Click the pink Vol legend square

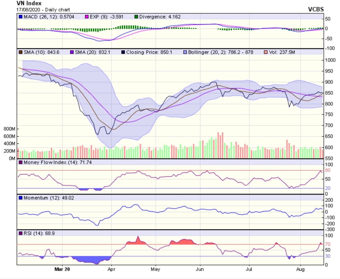pos(265,52)
